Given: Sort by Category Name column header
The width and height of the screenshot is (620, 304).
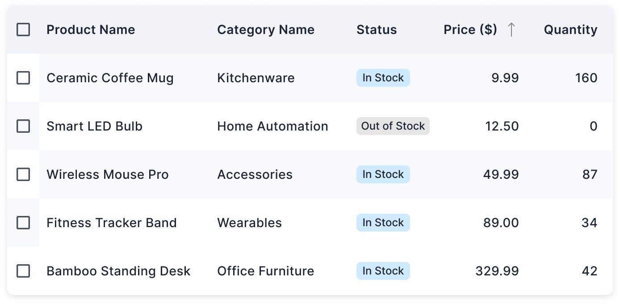Looking at the screenshot, I should click(x=266, y=30).
